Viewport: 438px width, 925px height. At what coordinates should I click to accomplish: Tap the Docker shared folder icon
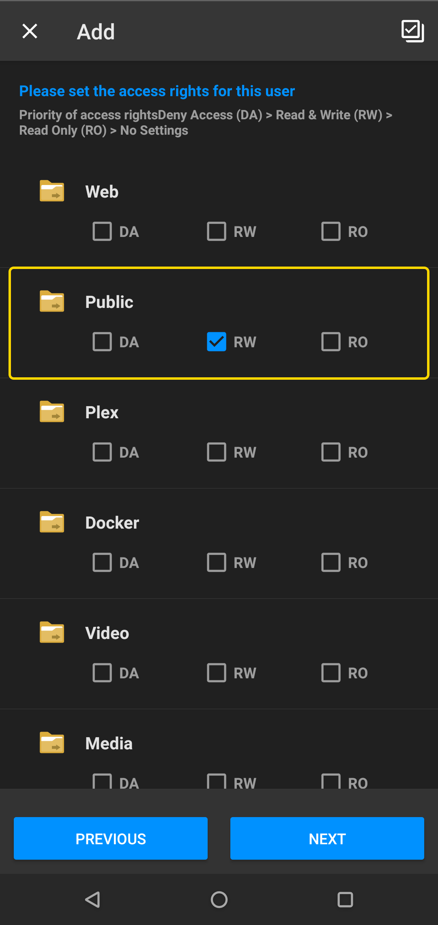52,522
